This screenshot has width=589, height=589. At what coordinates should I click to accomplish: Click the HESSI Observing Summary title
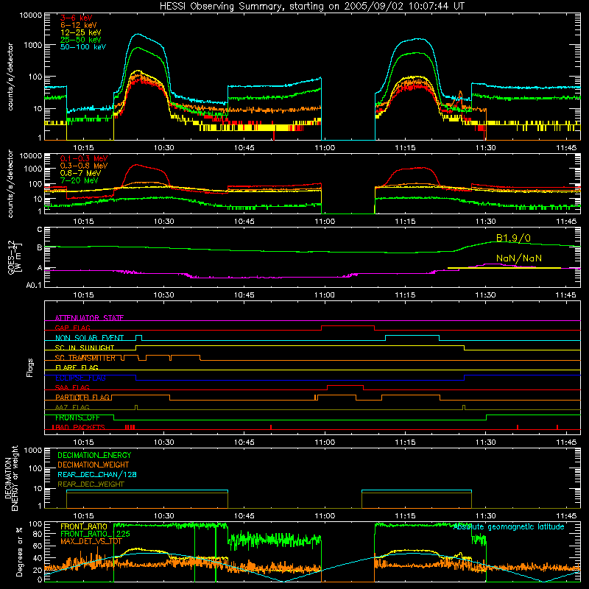point(311,7)
